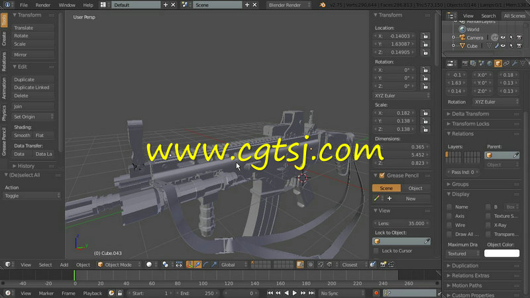
Task: Open the 3D View editor type icon
Action: 7,264
